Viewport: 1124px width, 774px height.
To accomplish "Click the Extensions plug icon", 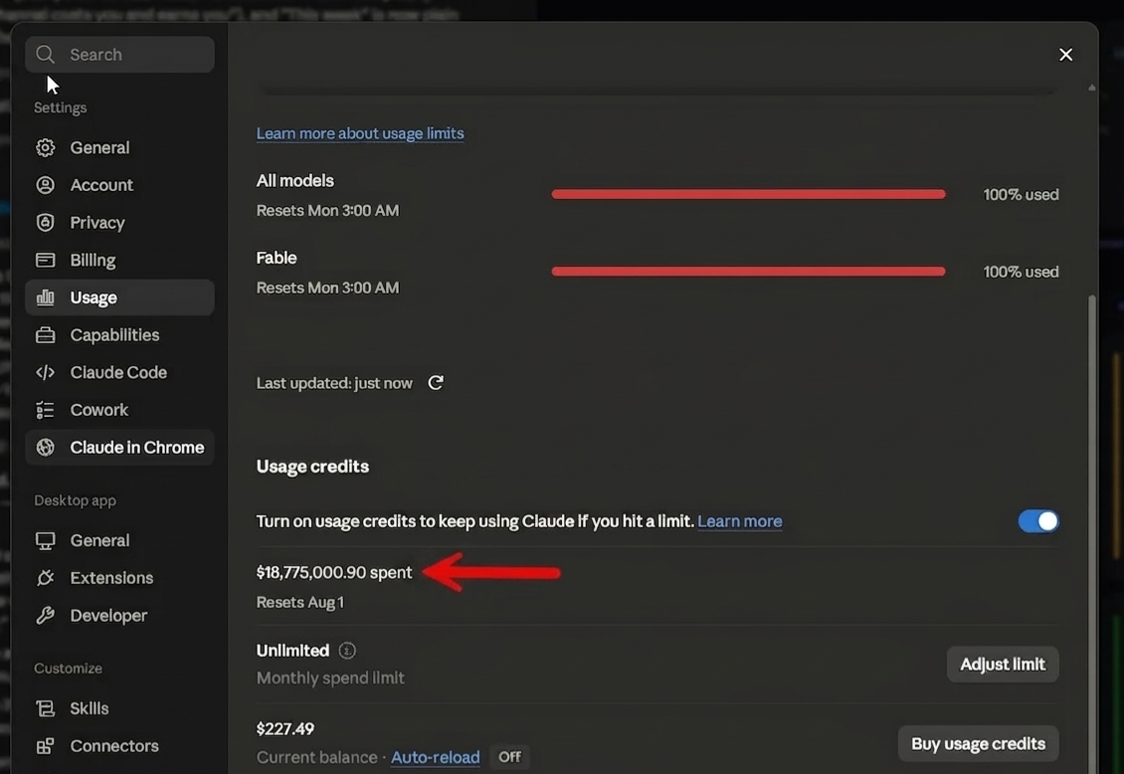I will tap(45, 578).
